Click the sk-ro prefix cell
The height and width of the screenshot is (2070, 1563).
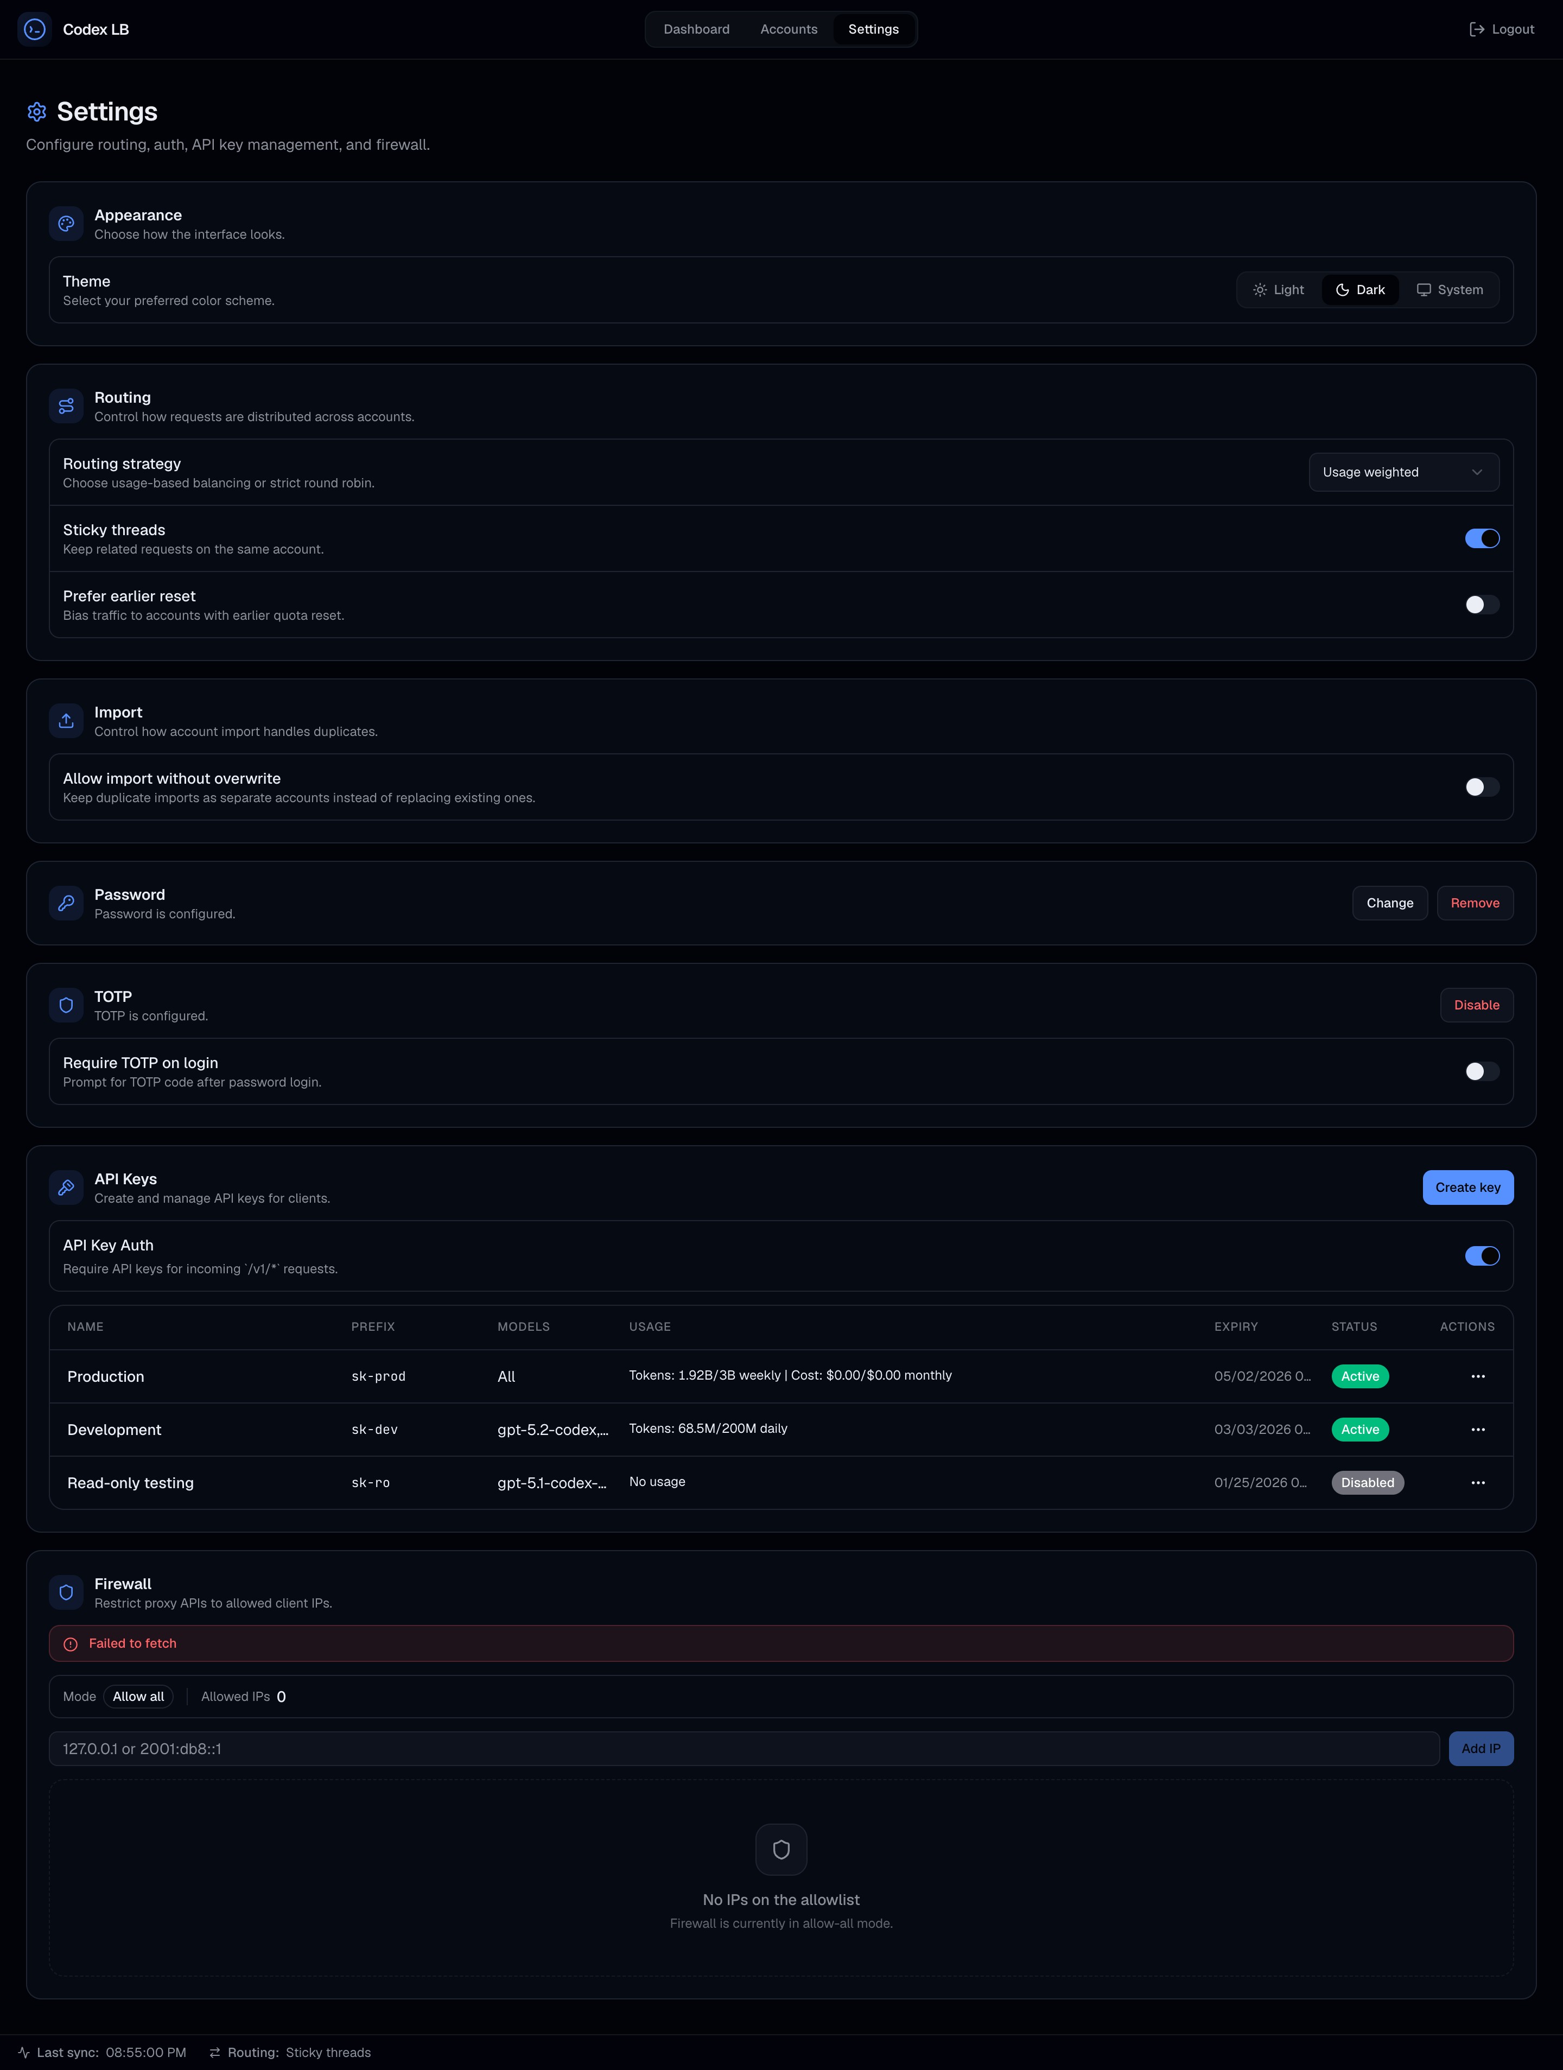click(371, 1483)
